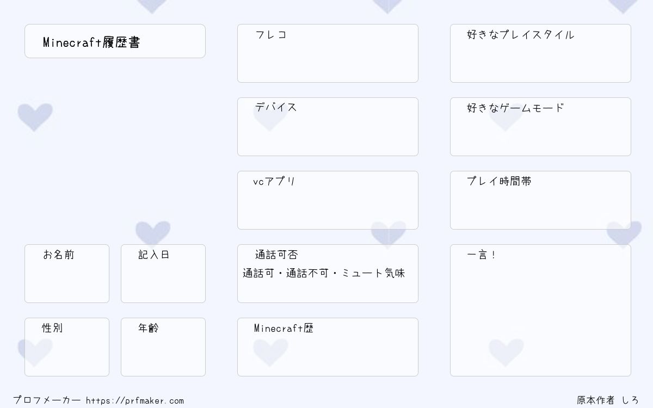Click the お名前 field box

point(67,274)
